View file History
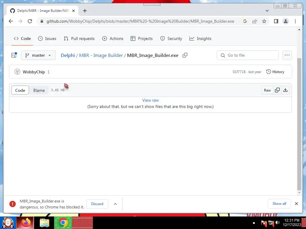 click(275, 72)
